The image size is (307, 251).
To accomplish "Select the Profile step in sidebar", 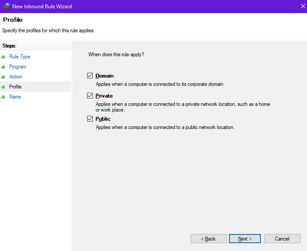I will tap(15, 87).
